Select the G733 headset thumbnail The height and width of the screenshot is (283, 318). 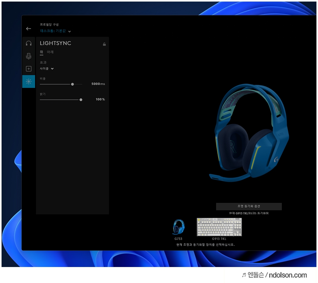178,227
